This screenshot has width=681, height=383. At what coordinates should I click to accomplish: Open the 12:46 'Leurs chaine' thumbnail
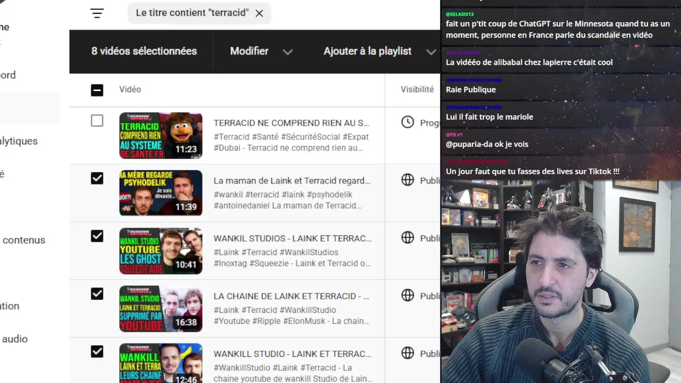pyautogui.click(x=161, y=363)
